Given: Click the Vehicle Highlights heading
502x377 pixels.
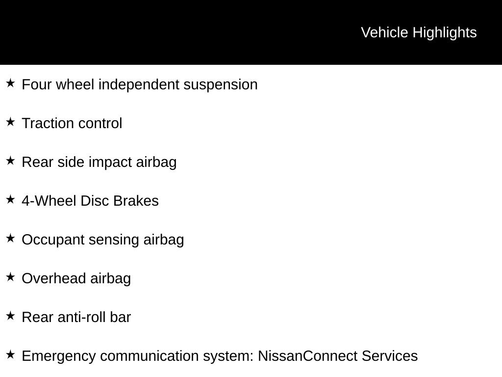Looking at the screenshot, I should [419, 32].
